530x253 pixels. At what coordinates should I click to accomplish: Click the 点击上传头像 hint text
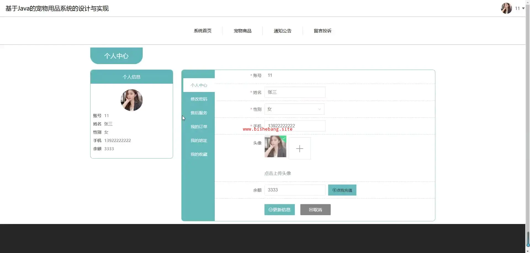[x=278, y=173]
